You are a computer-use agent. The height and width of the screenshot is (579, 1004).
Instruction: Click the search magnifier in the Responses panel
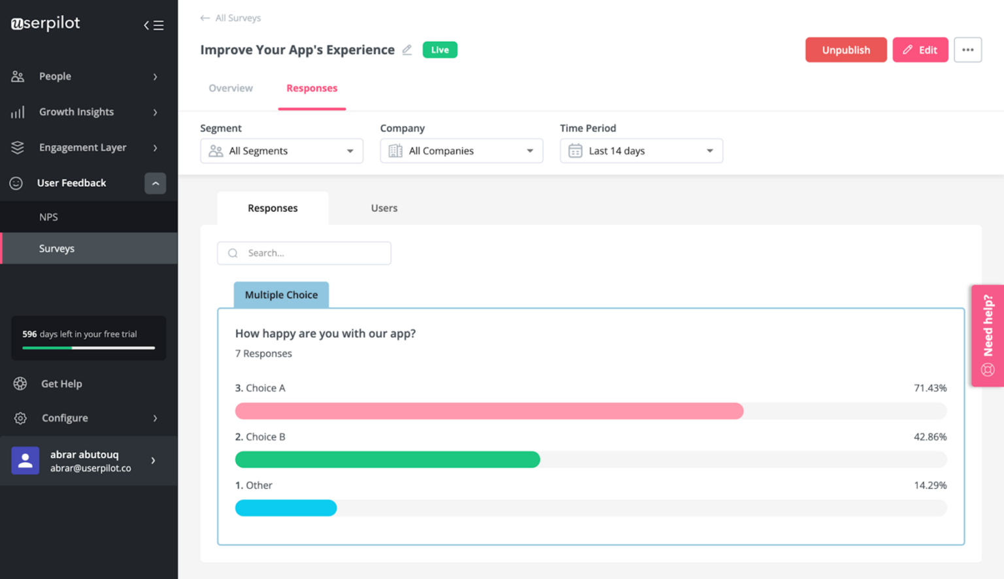coord(233,253)
